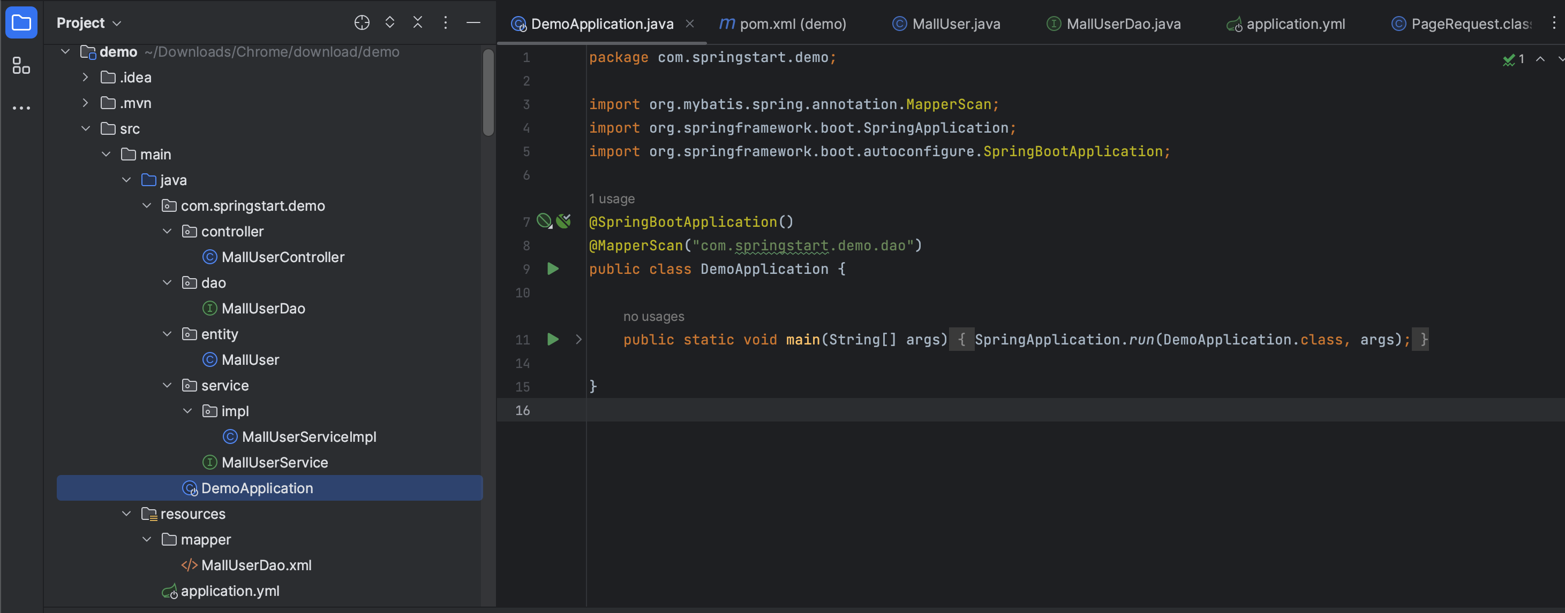Toggle the Project folder tool window button

(21, 22)
